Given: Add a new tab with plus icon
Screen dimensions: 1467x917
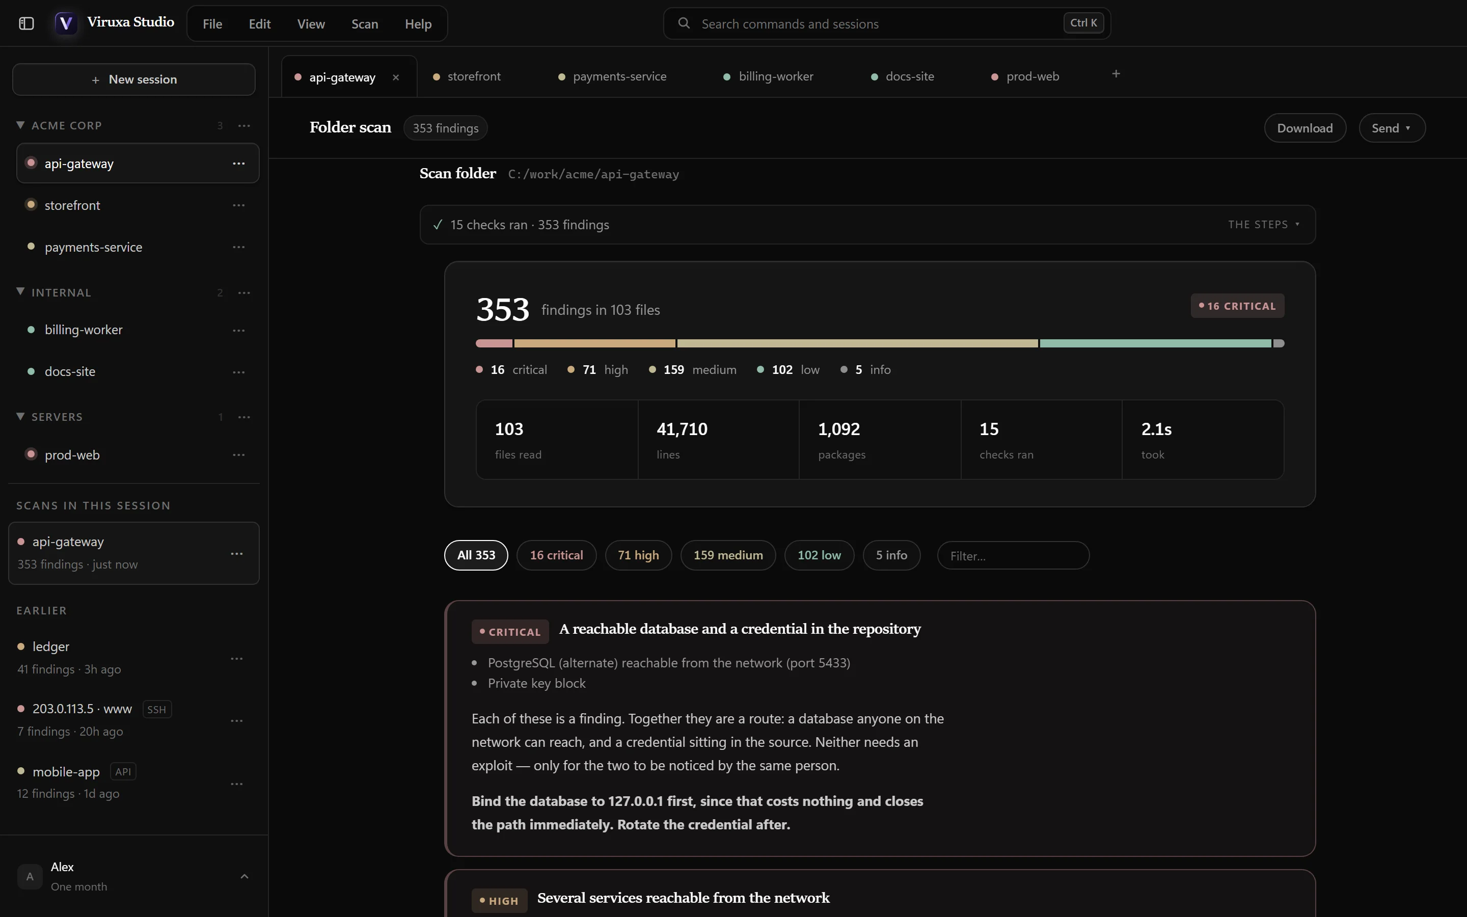Looking at the screenshot, I should pyautogui.click(x=1116, y=74).
